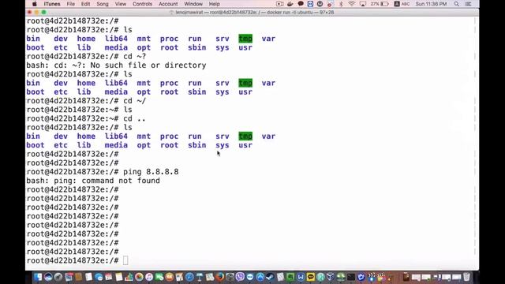
Task: Open KakaoTalk yellow icon in Dock
Action: point(310,277)
